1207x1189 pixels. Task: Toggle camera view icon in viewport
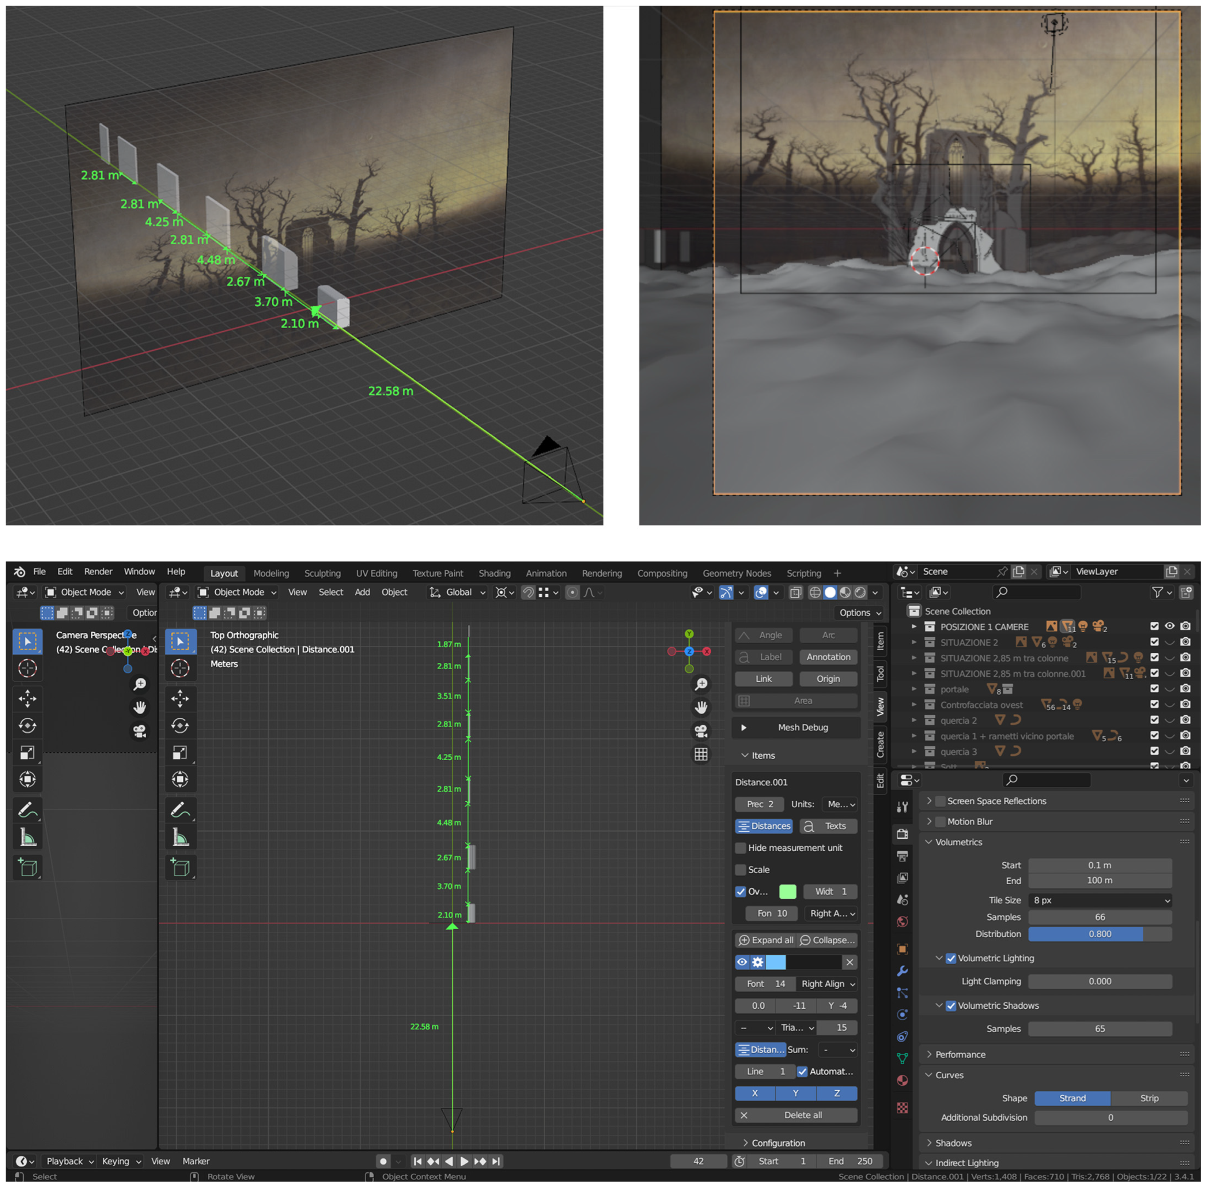click(x=701, y=731)
